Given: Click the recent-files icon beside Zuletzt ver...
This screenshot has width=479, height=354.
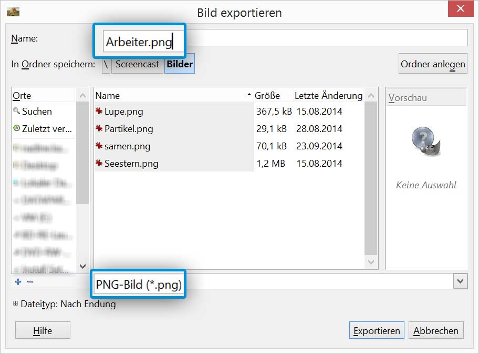Looking at the screenshot, I should [16, 128].
